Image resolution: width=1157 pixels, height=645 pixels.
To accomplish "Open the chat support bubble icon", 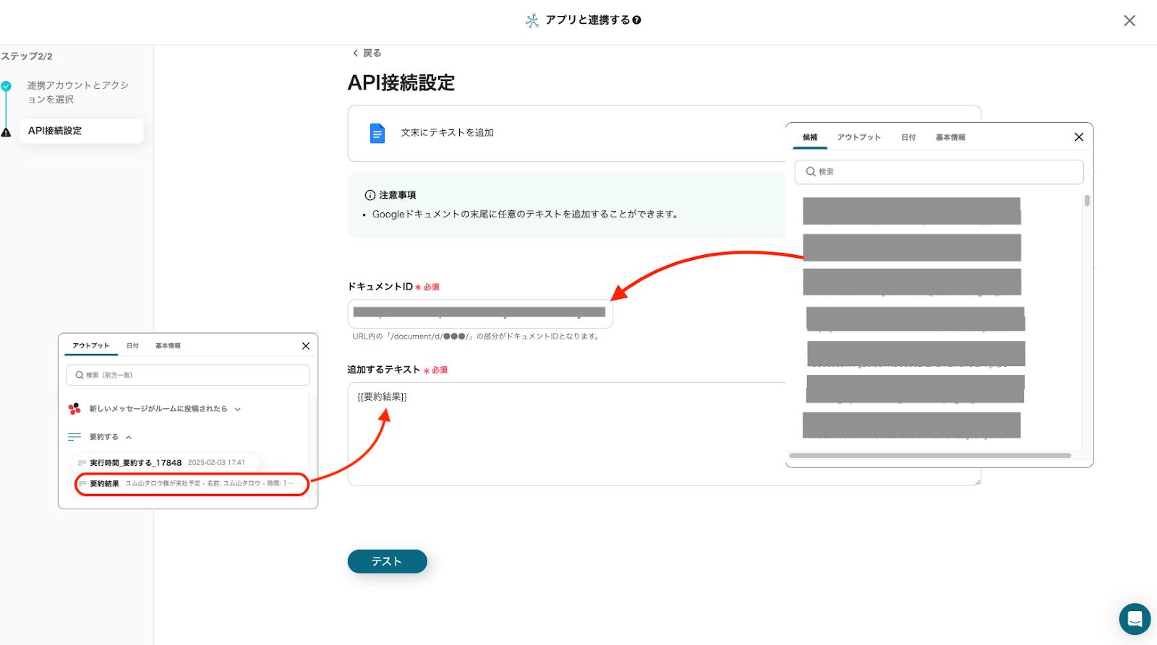I will pyautogui.click(x=1134, y=619).
